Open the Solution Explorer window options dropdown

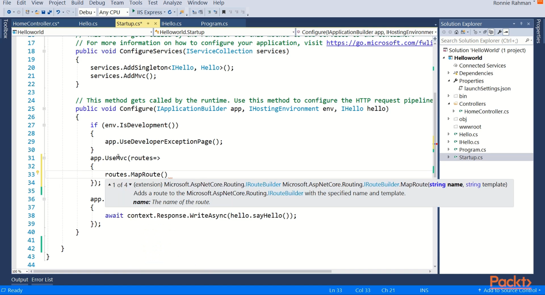[514, 24]
